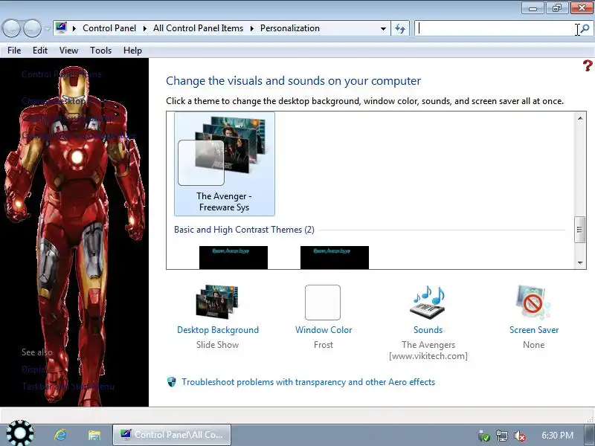Viewport: 595px width, 446px height.
Task: Click the Forward navigation arrow button
Action: 32,28
